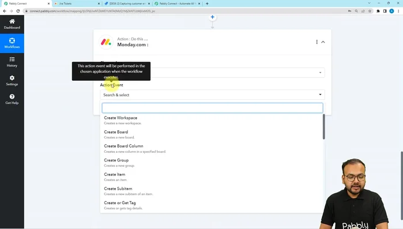The width and height of the screenshot is (403, 229).
Task: Click the Monday.com app logo
Action: pos(106,42)
